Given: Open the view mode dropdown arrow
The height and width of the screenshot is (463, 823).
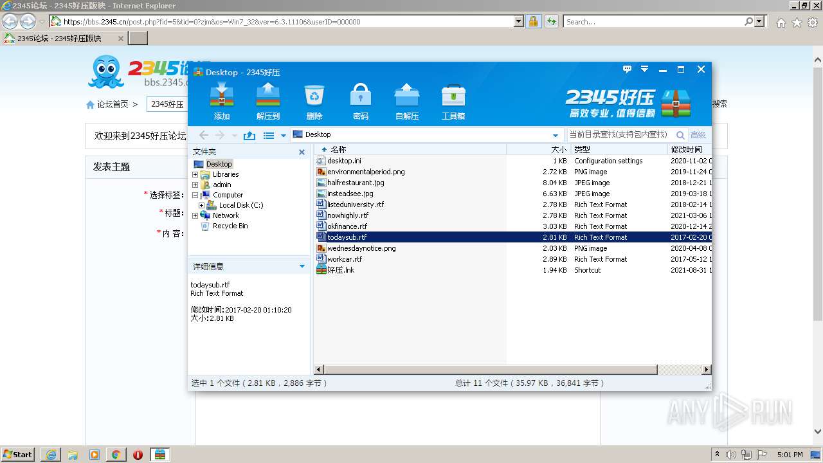Looking at the screenshot, I should 283,136.
